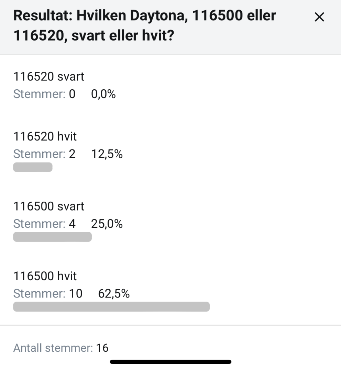341x371 pixels.
Task: Click '116520, svart eller hvit?' title line
Action: pos(94,36)
